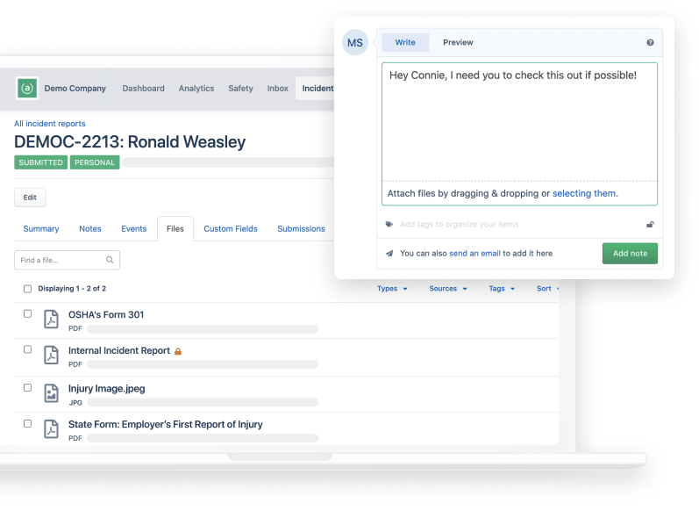Click the SUBMITTED status badge
This screenshot has width=699, height=525.
[x=40, y=162]
